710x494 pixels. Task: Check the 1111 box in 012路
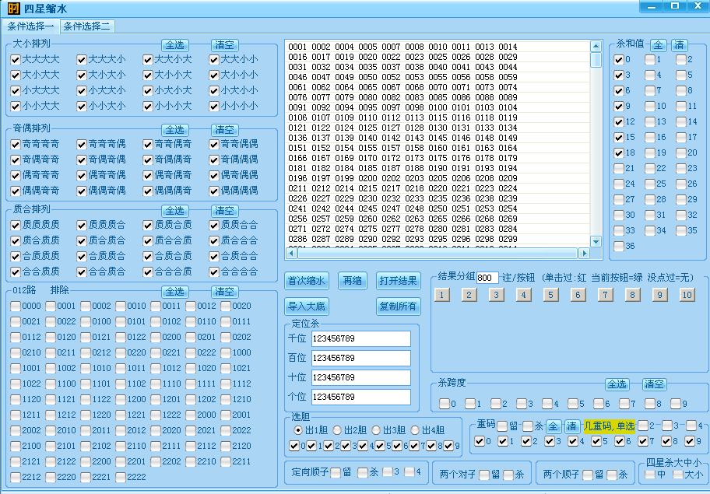click(x=191, y=384)
